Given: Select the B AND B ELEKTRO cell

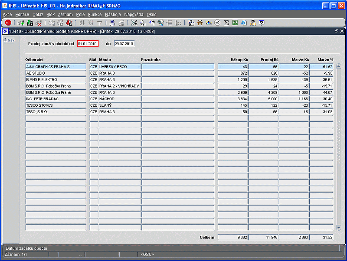Looking at the screenshot, I should tap(56, 80).
